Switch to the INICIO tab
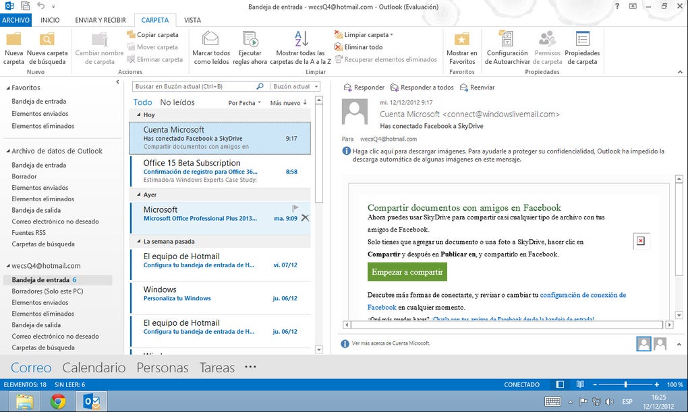 click(x=50, y=20)
